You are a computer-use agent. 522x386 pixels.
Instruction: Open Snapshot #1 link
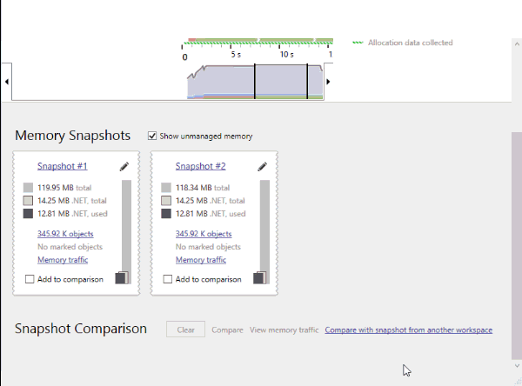coord(63,166)
